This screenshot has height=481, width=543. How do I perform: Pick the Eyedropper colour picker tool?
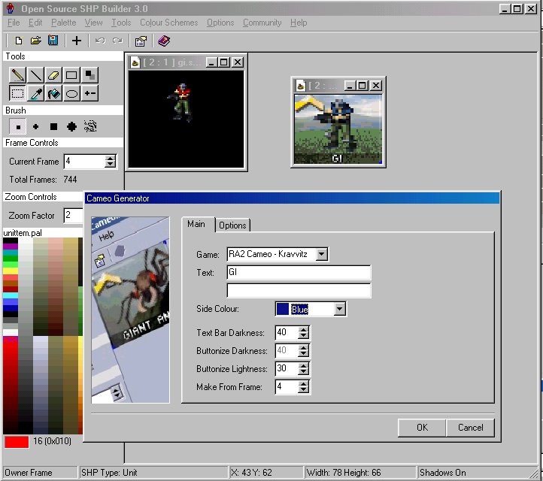[35, 94]
